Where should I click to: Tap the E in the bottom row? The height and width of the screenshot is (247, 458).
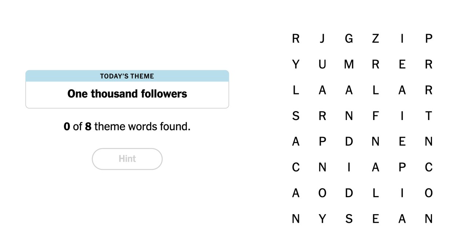coord(375,219)
